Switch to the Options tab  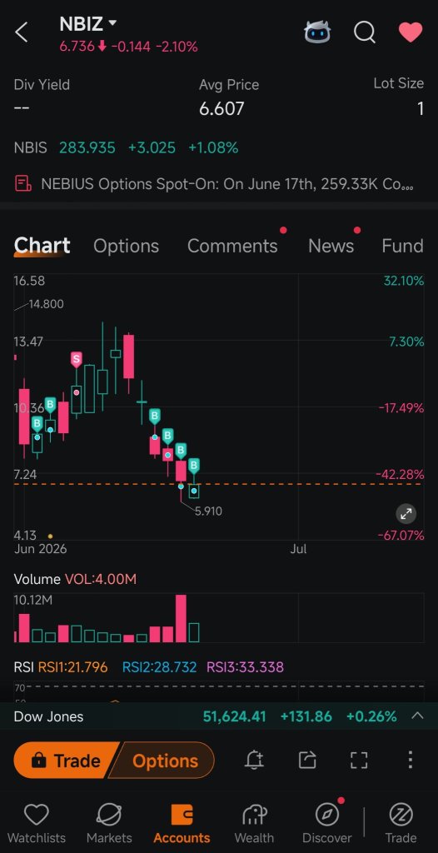pos(127,246)
